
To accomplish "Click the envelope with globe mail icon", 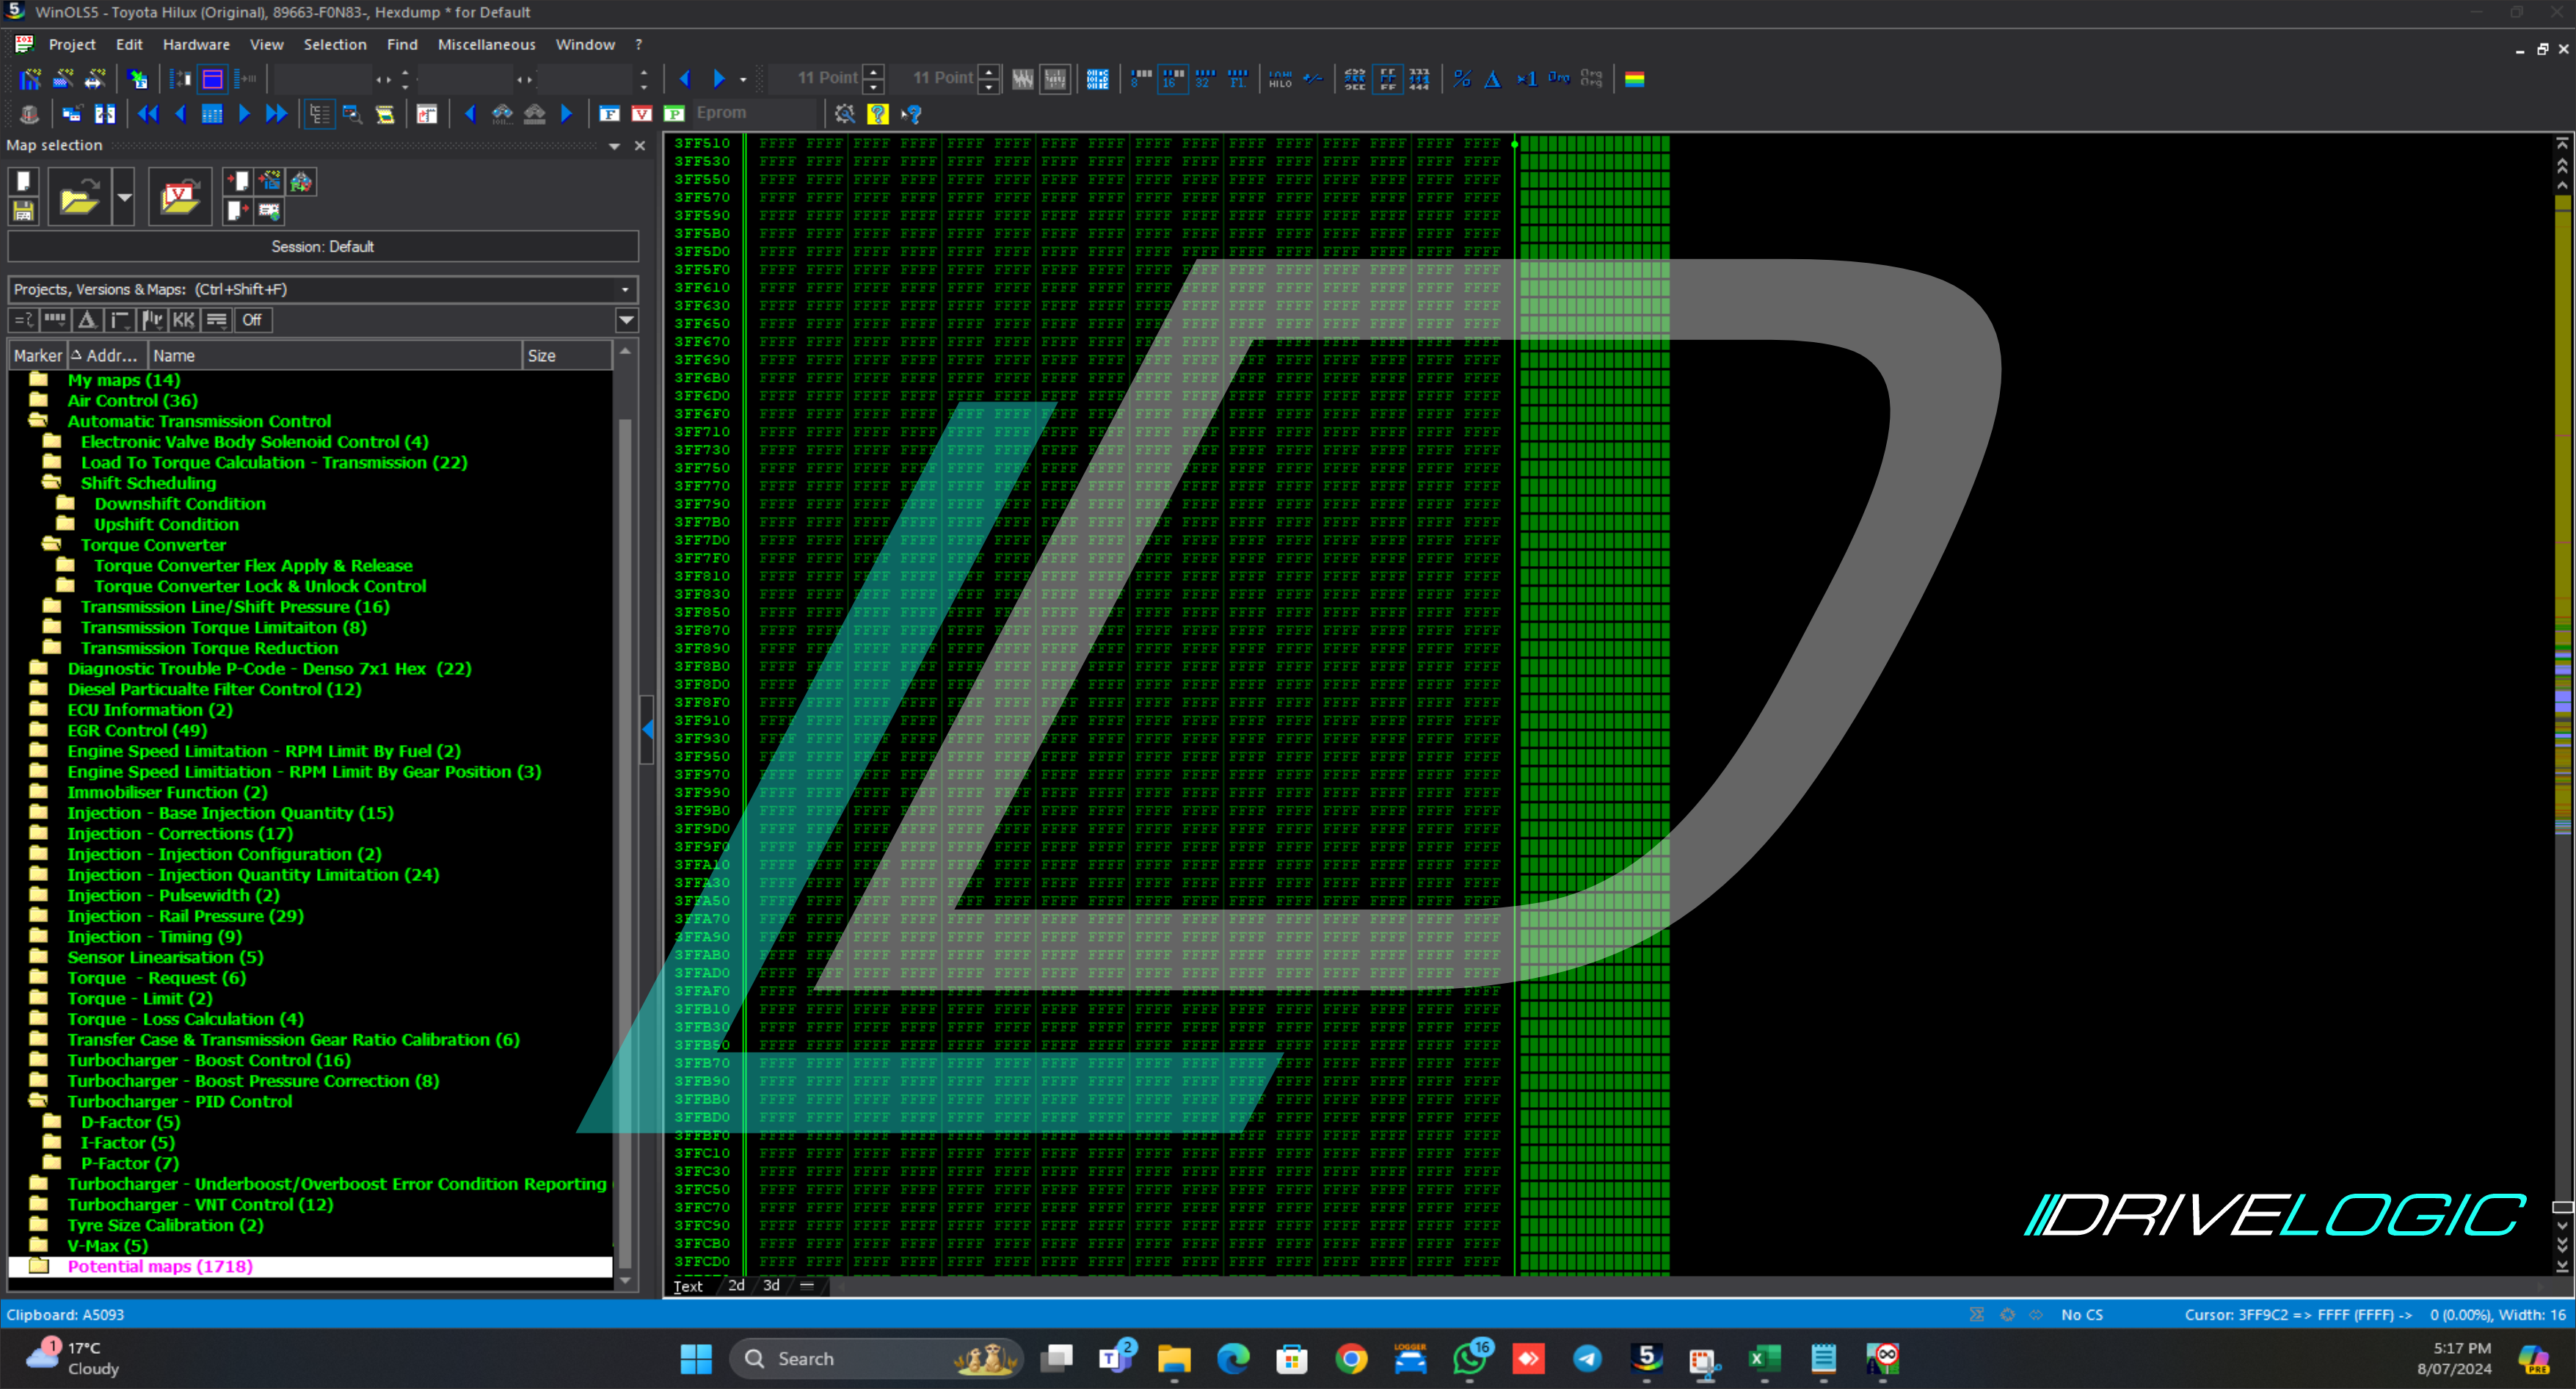I will (x=269, y=211).
